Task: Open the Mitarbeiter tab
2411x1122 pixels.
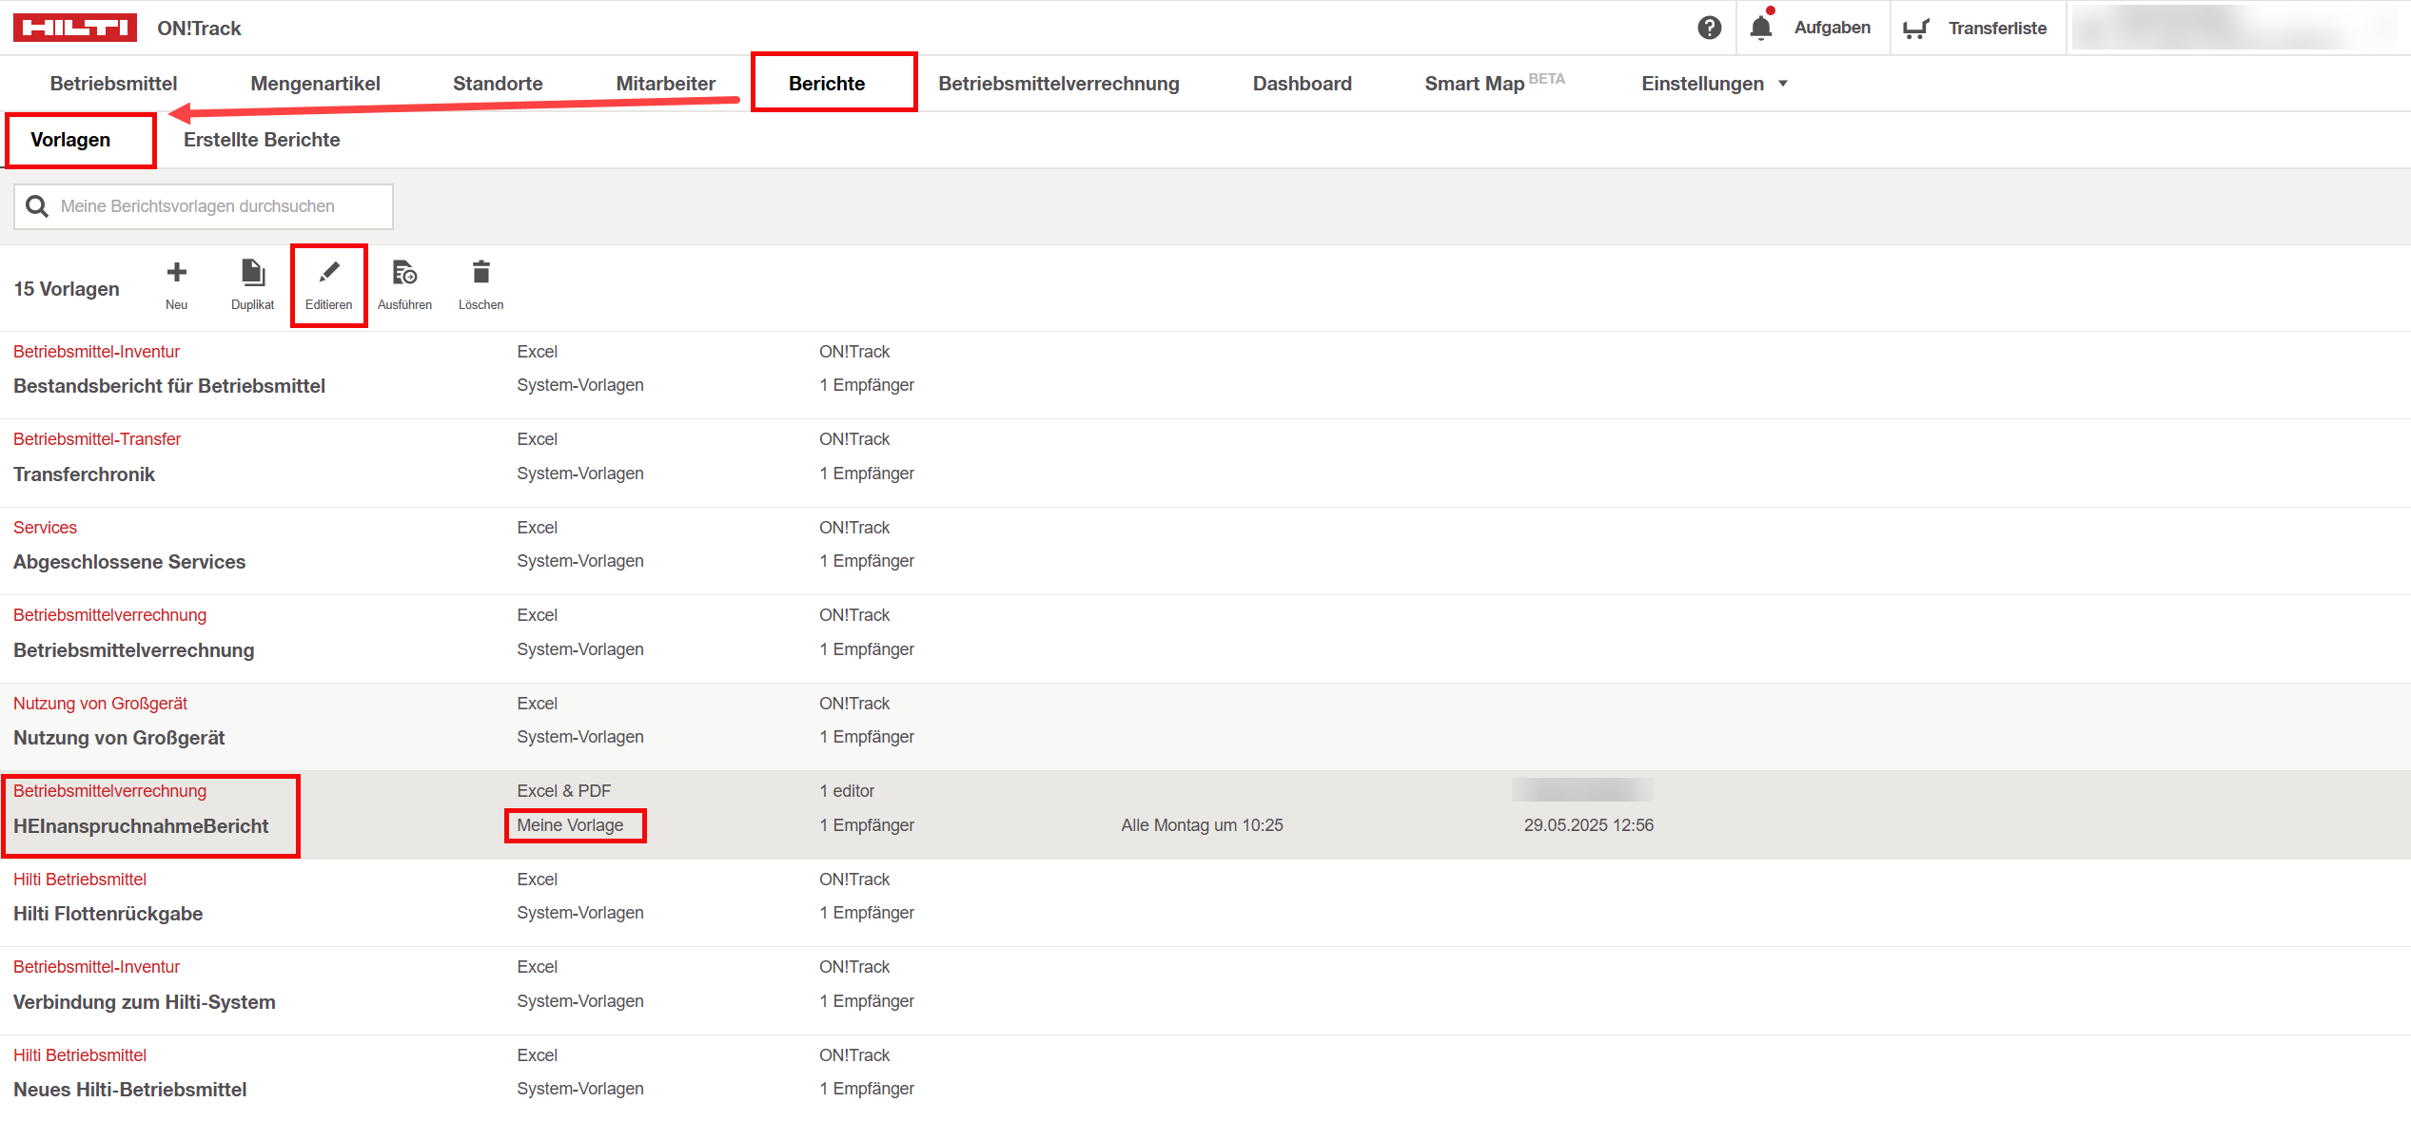Action: point(665,84)
